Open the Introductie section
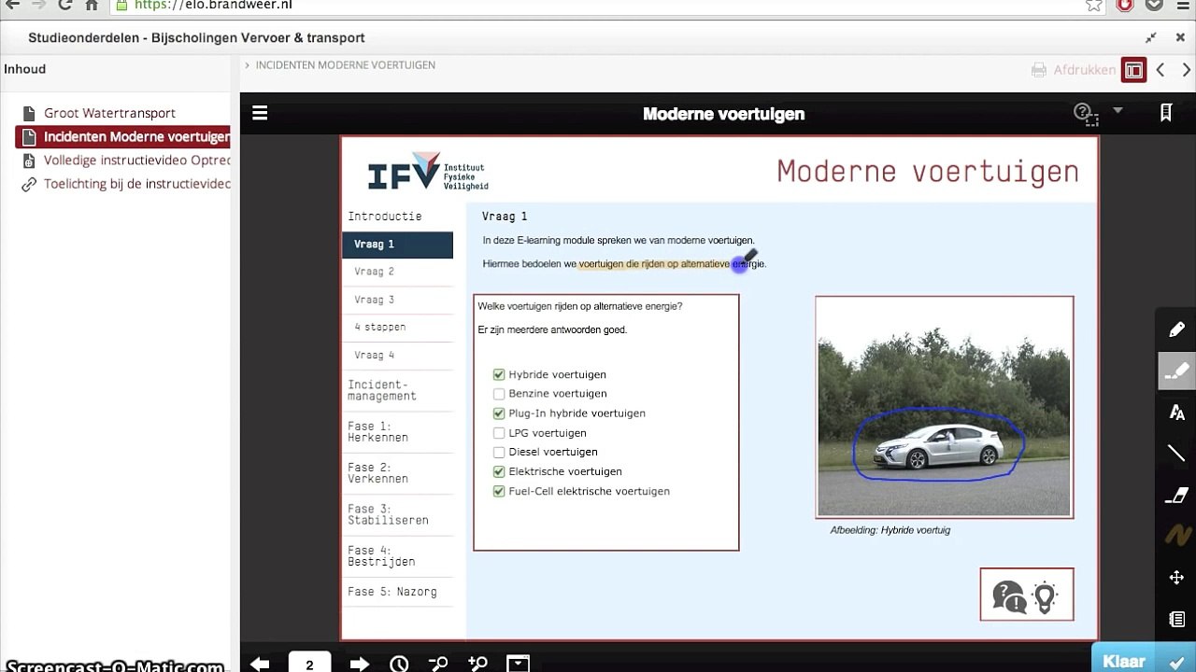Screen dimensions: 1196x672 point(385,217)
